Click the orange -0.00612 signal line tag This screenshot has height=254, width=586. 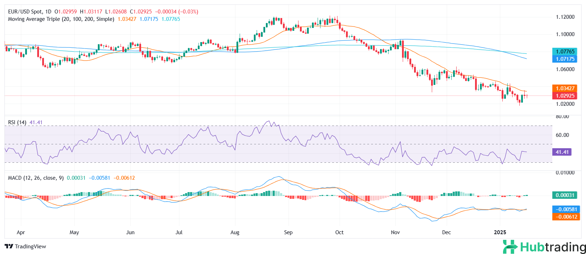(566, 217)
